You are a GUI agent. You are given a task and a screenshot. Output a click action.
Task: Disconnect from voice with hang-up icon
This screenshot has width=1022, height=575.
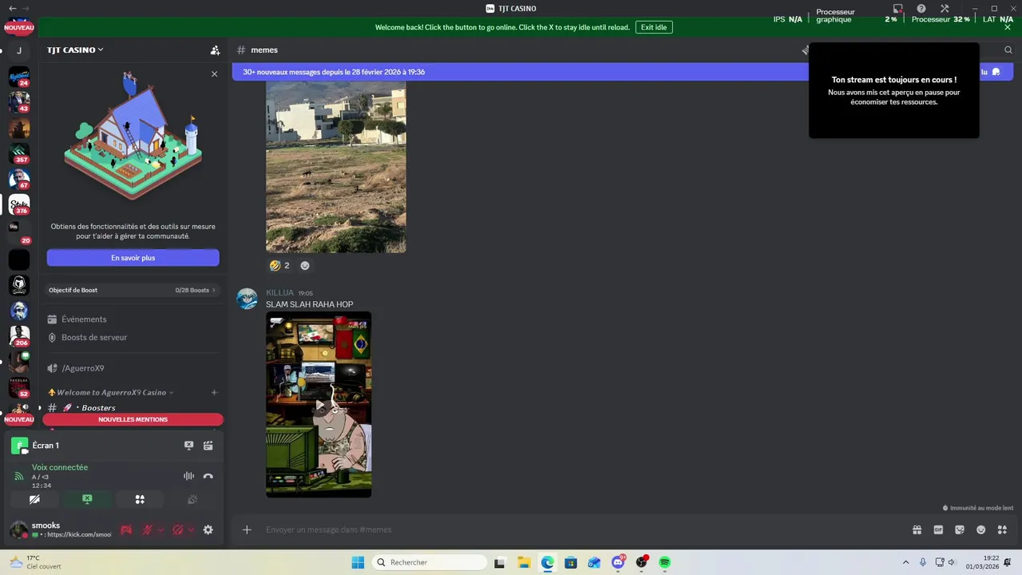(208, 476)
